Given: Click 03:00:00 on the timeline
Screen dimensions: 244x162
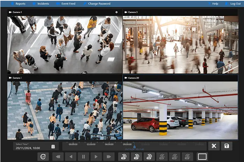Looking at the screenshot, I should (x=91, y=144).
